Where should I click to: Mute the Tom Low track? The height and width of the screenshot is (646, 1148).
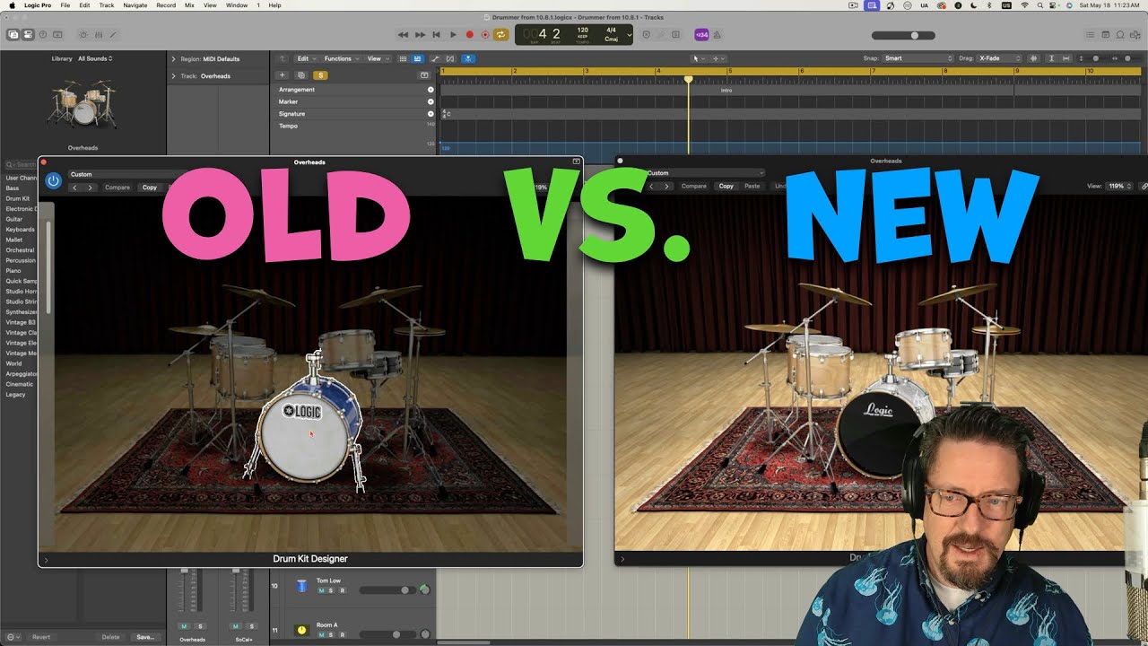coord(321,590)
